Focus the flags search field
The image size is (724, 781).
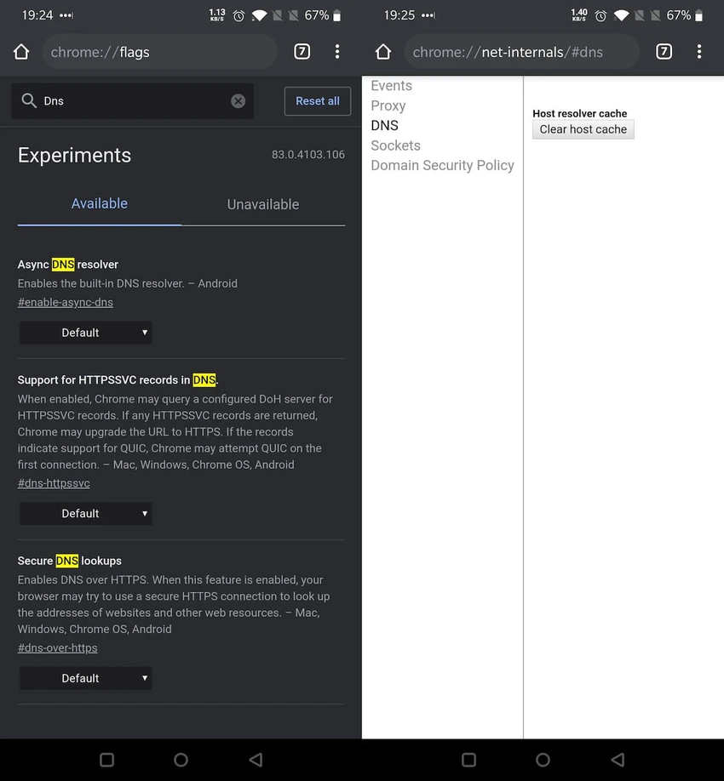point(133,101)
